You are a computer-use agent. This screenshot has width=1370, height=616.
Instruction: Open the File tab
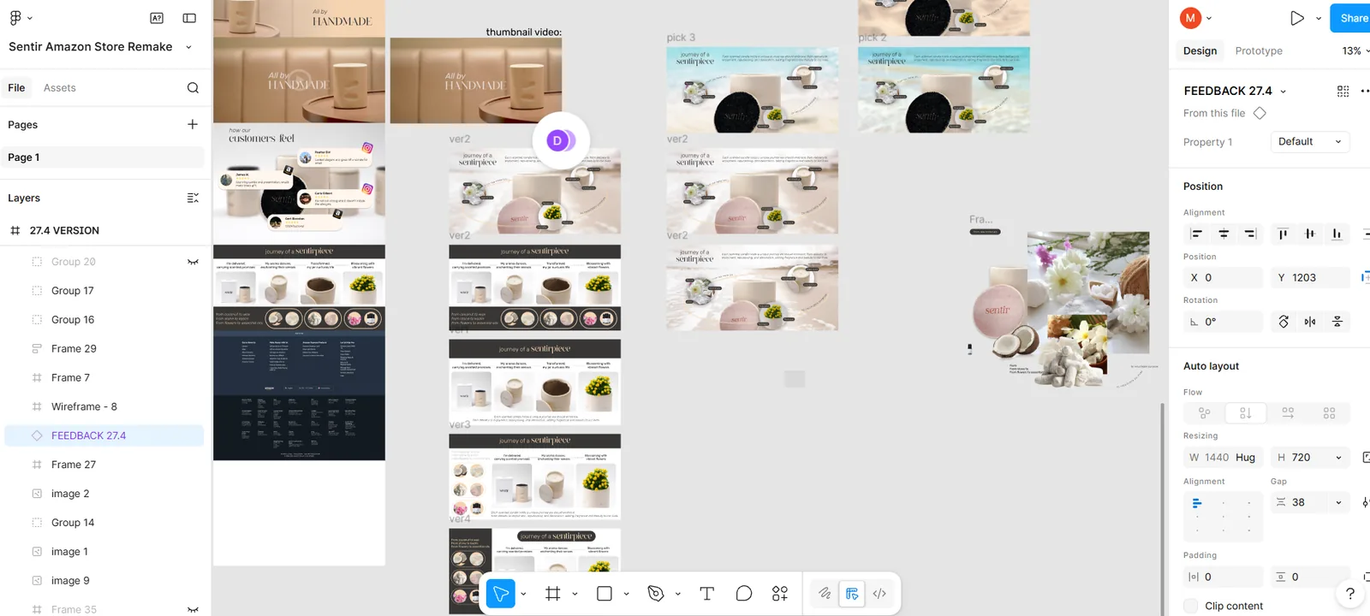[x=16, y=87]
